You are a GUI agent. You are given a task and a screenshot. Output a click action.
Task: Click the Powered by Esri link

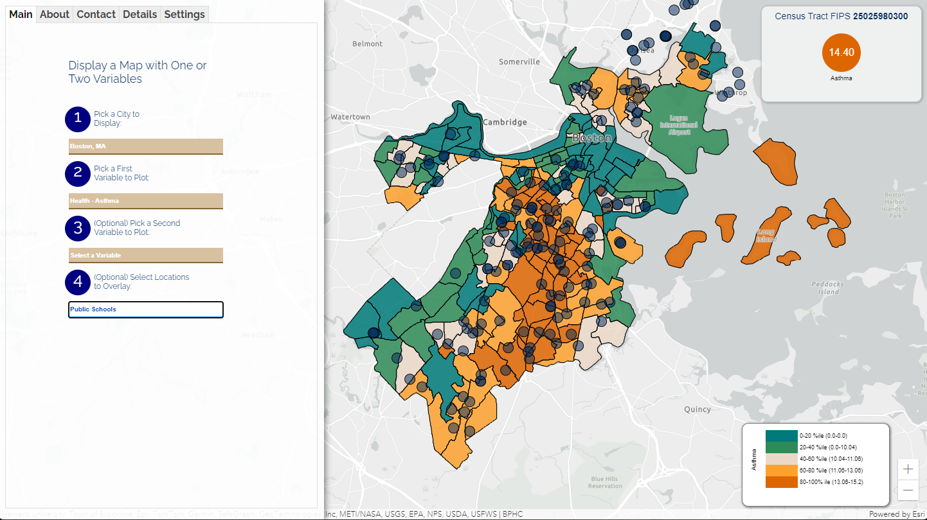coord(897,514)
